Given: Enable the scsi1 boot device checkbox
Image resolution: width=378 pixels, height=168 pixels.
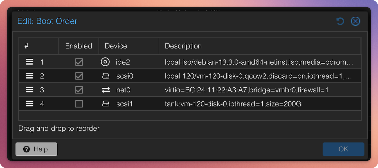Looking at the screenshot, I should click(x=79, y=104).
